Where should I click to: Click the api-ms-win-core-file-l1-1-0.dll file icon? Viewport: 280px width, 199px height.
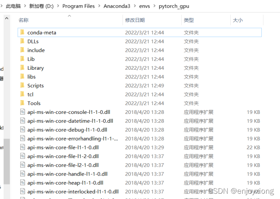23,148
